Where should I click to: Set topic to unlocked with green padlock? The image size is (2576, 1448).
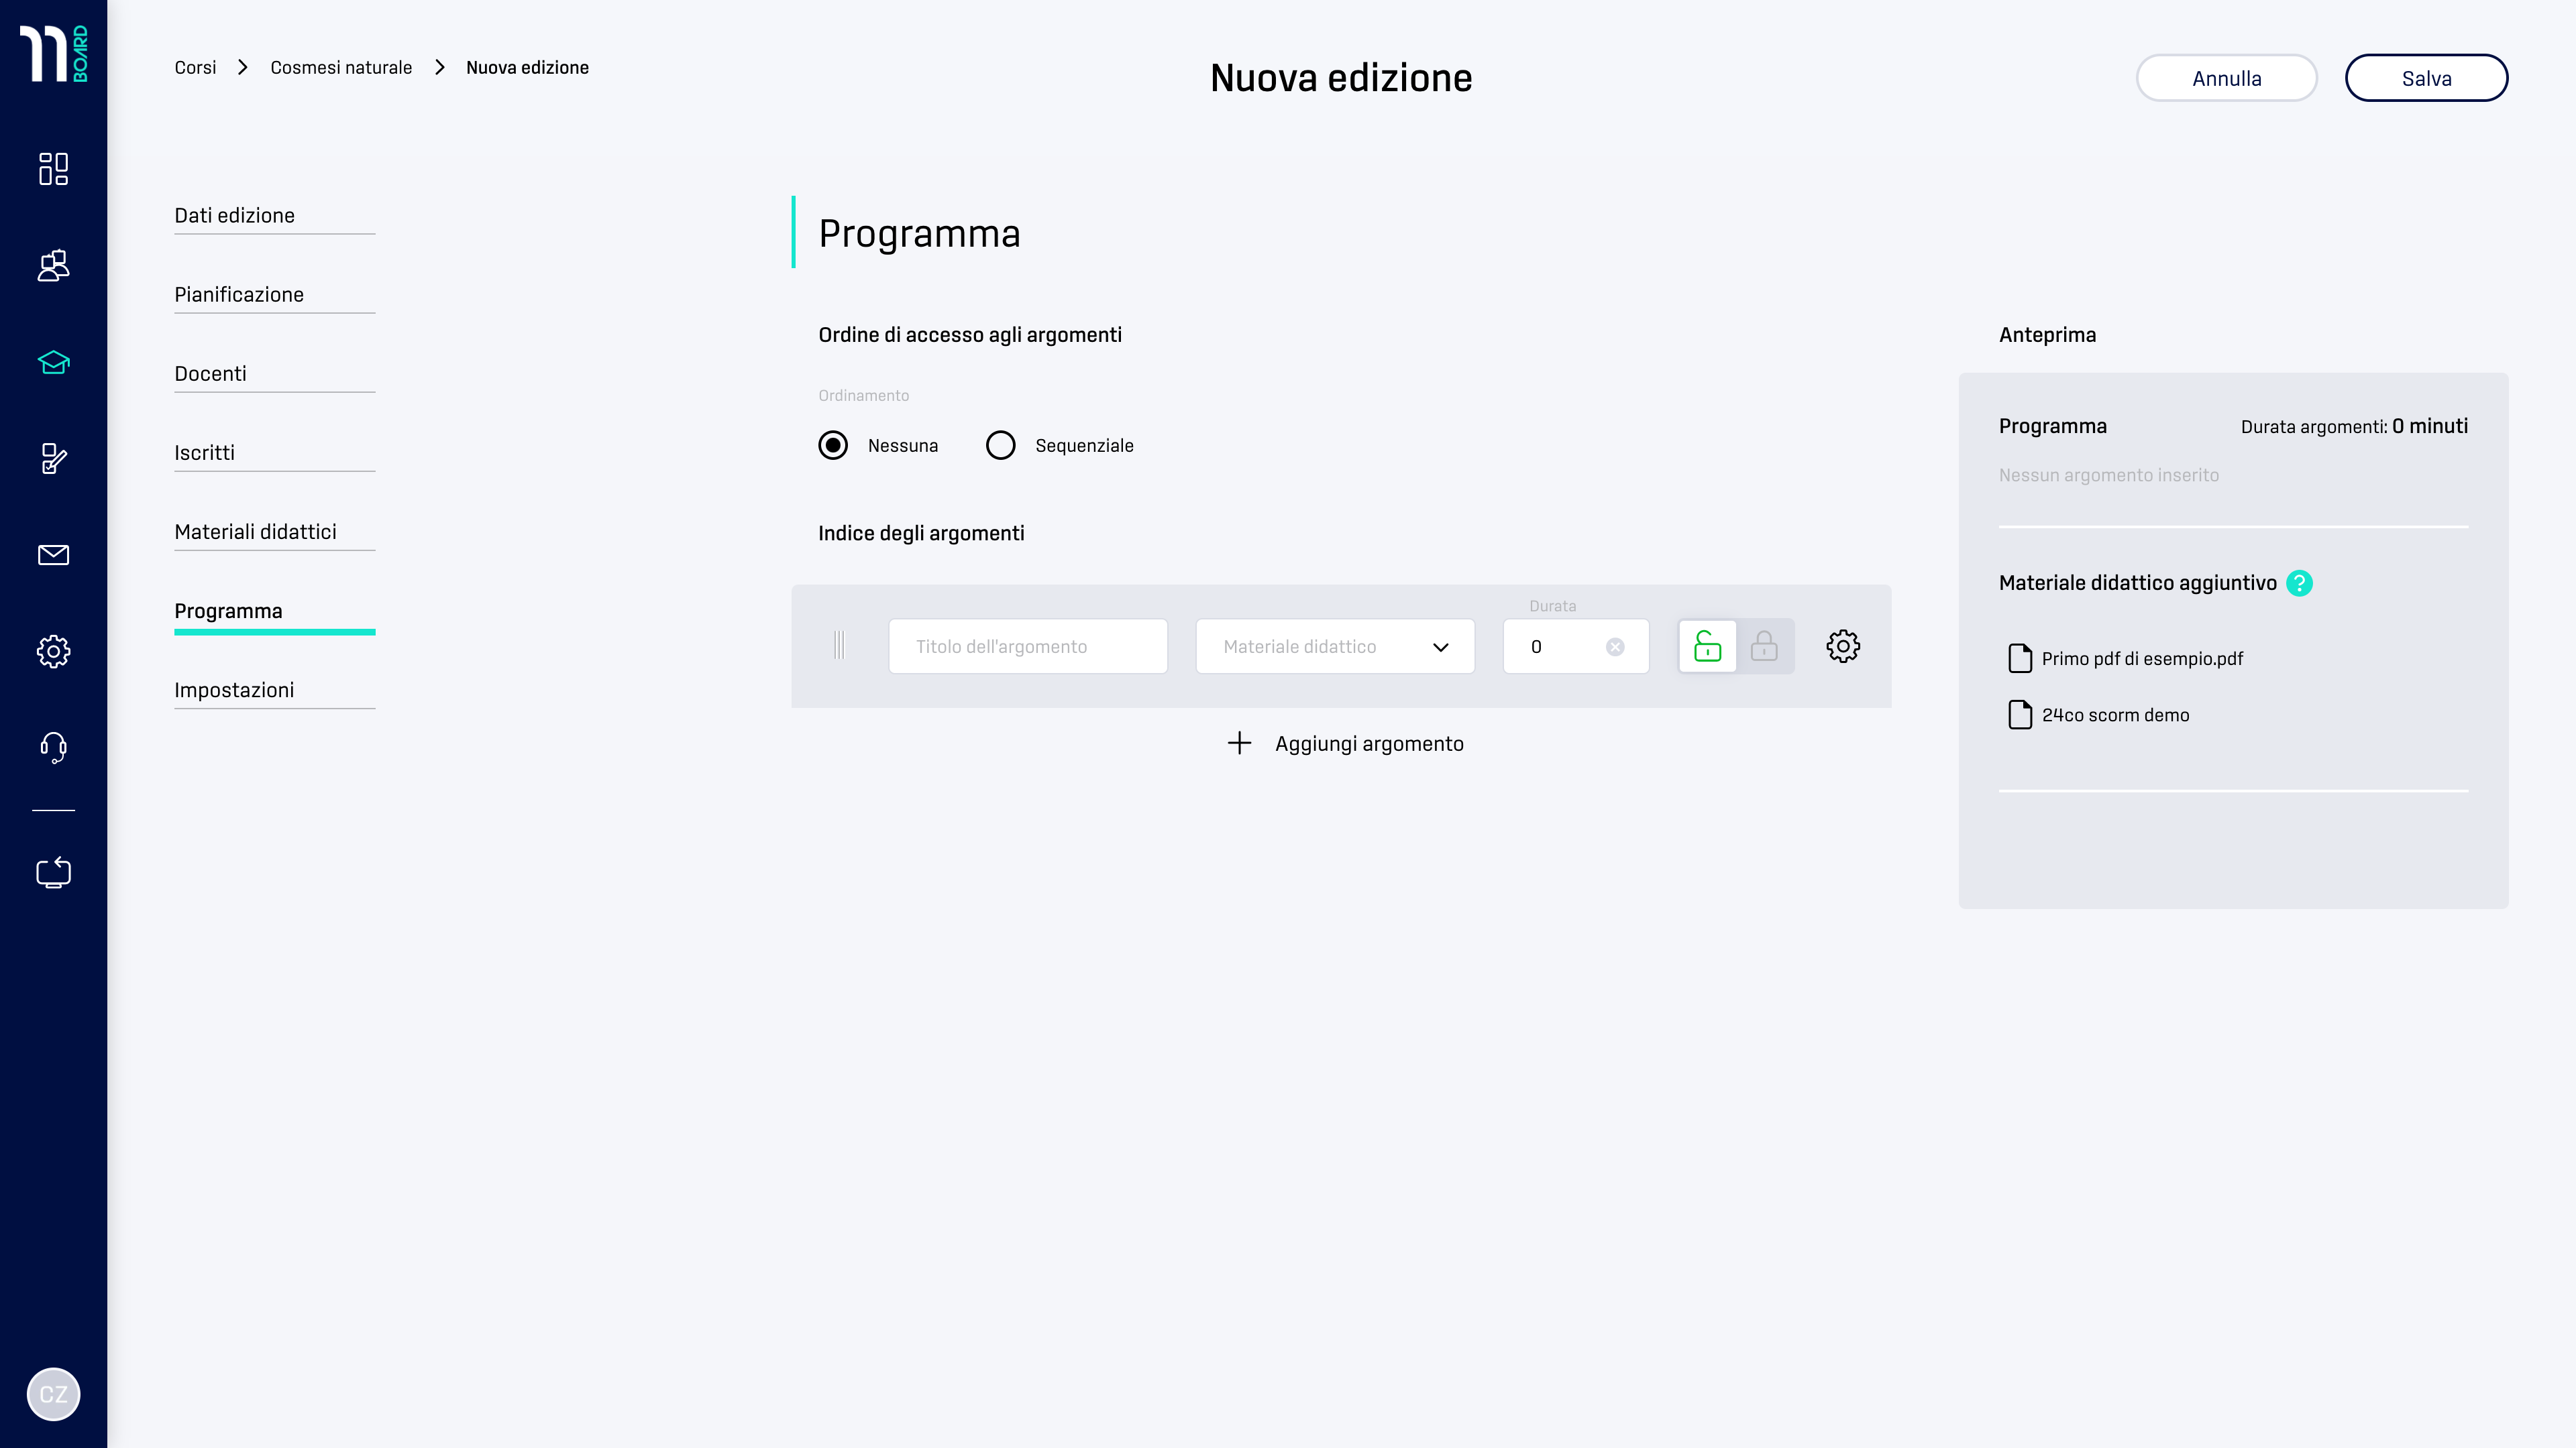coord(1708,646)
